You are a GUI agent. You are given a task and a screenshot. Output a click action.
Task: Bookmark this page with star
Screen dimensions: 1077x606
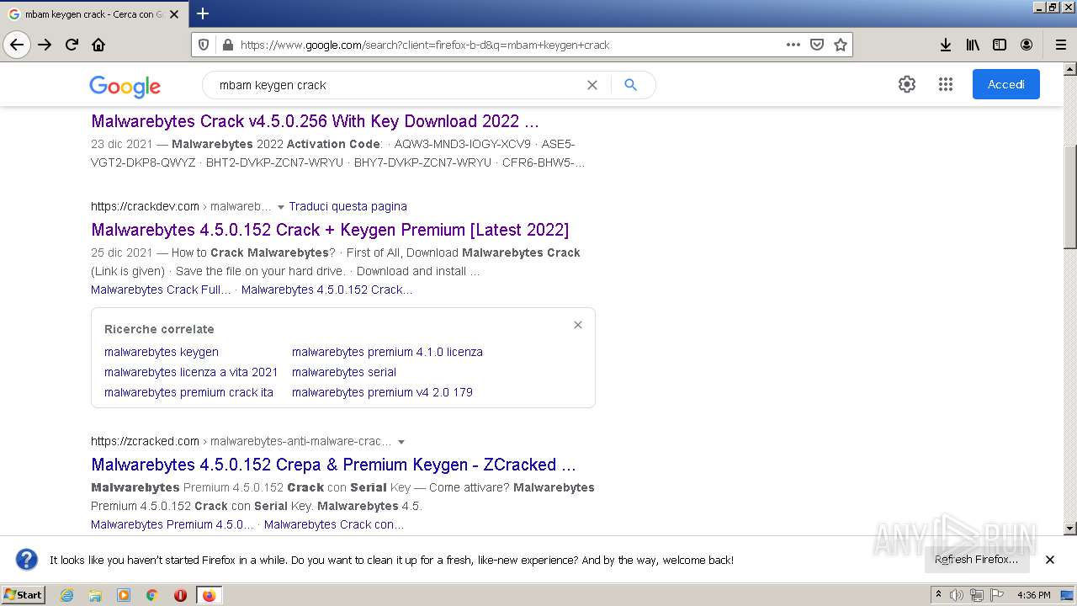(840, 45)
